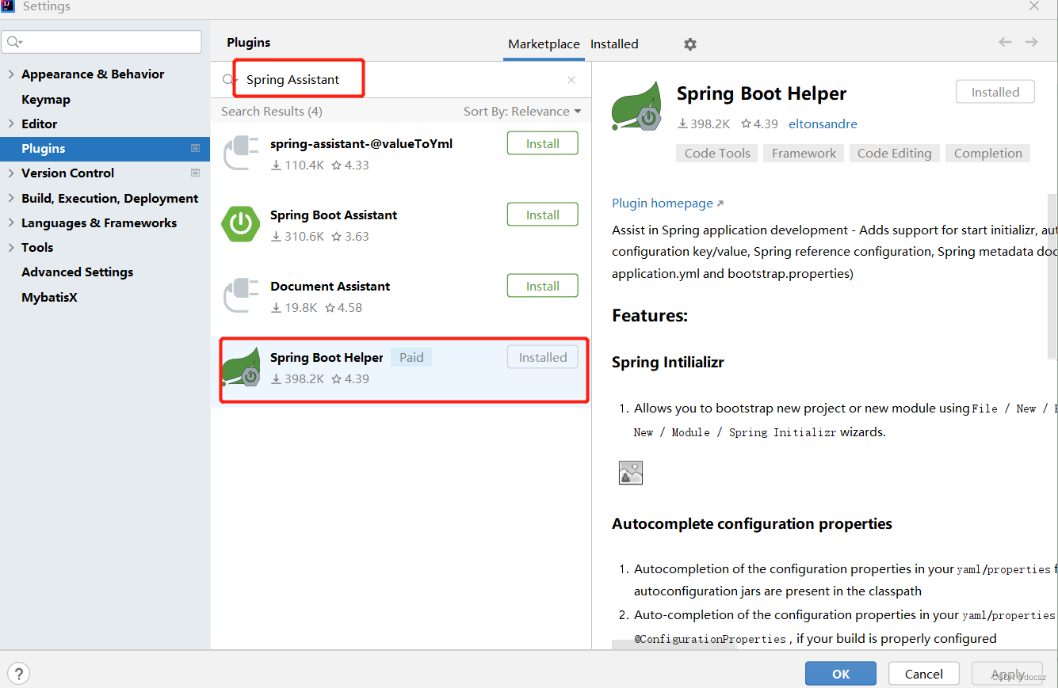Open the Plugin homepage link
This screenshot has width=1058, height=688.
[667, 203]
